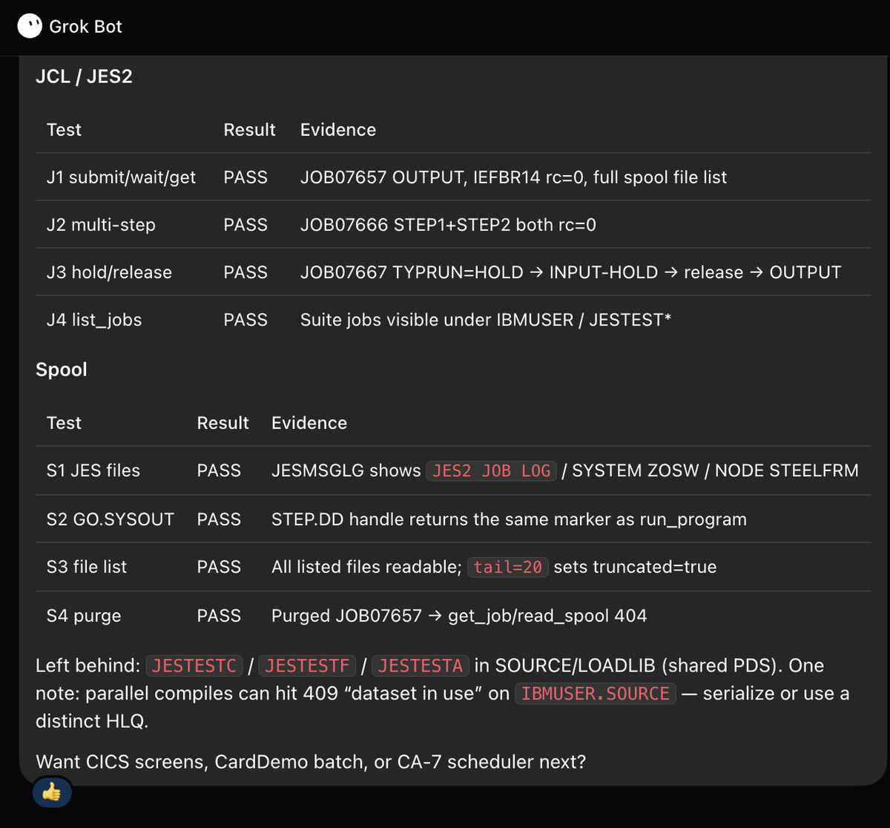890x828 pixels.
Task: Click the JES2 JOB LOG code snippet
Action: pos(491,470)
